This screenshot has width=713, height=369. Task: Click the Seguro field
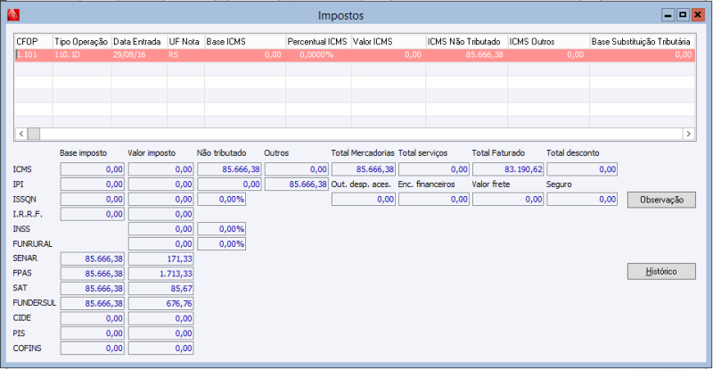pos(582,200)
